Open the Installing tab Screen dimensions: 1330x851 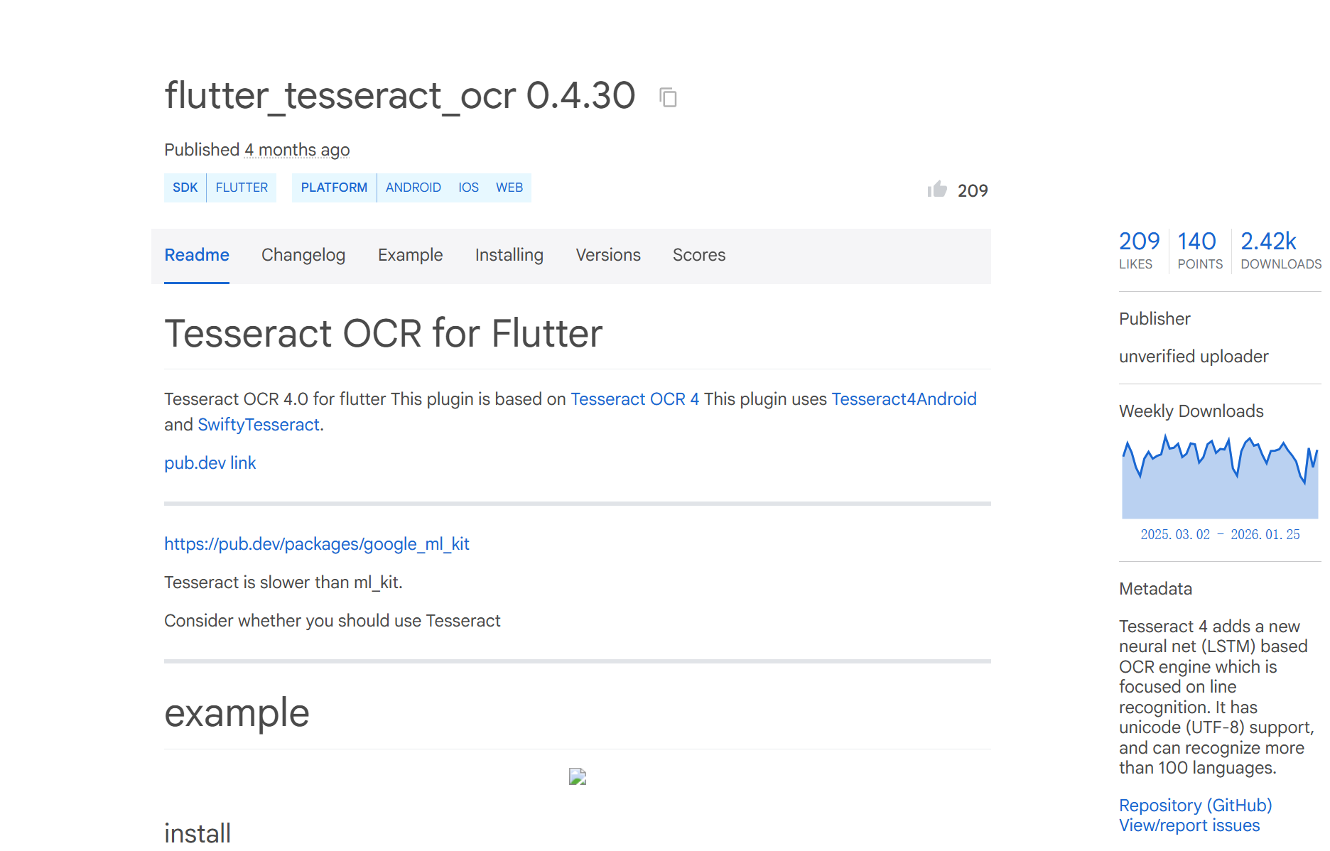[x=509, y=255]
